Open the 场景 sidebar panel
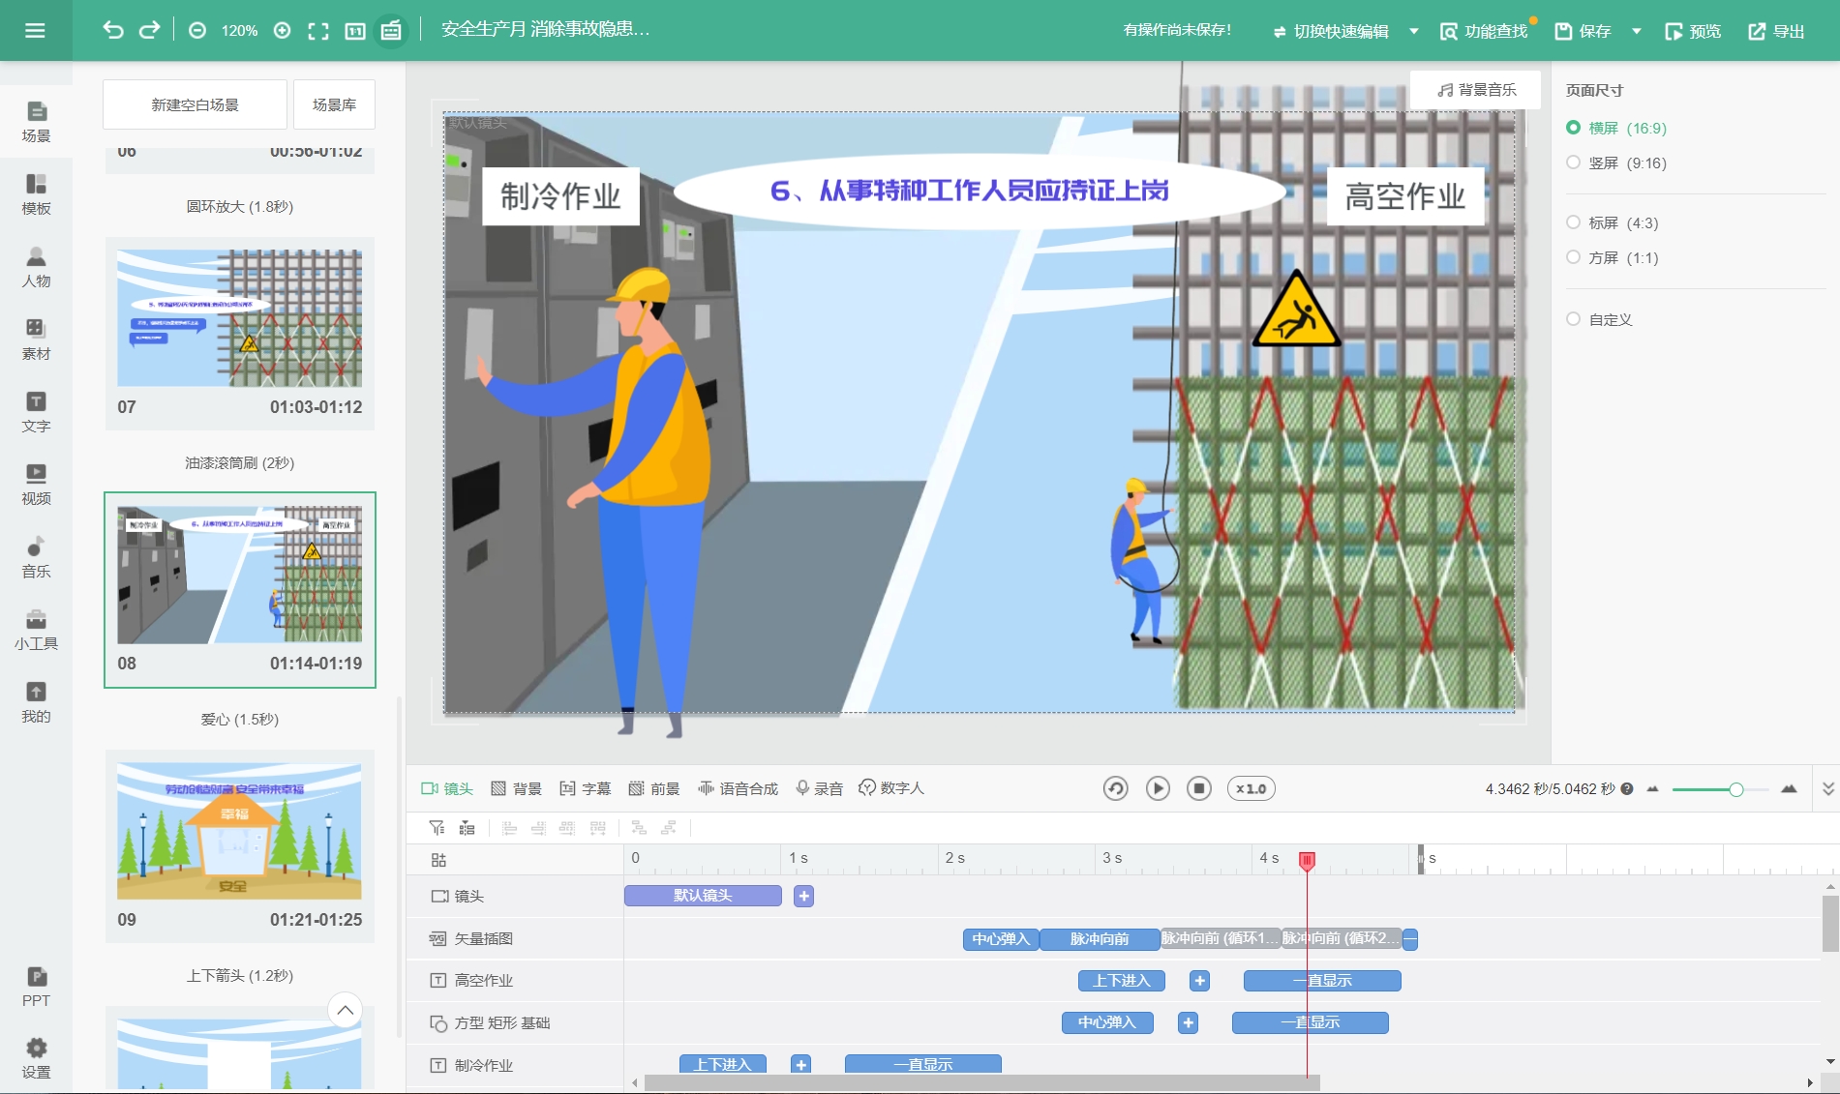This screenshot has width=1840, height=1094. point(36,122)
